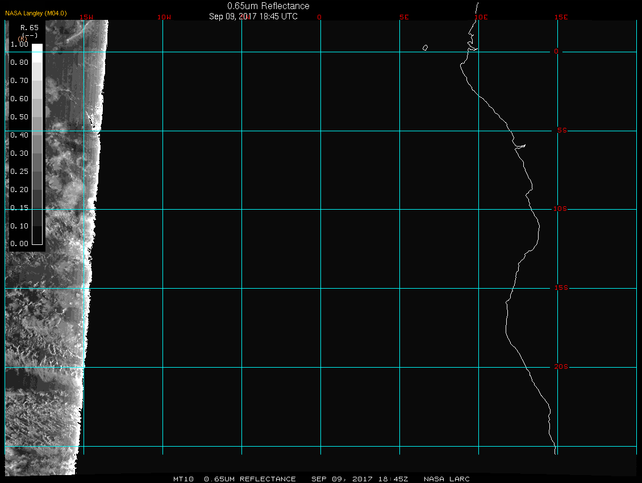The image size is (642, 483).
Task: Select the 0.65um Reflectance title text
Action: 268,6
